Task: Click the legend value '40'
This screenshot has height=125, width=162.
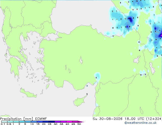Action: tap(67, 124)
